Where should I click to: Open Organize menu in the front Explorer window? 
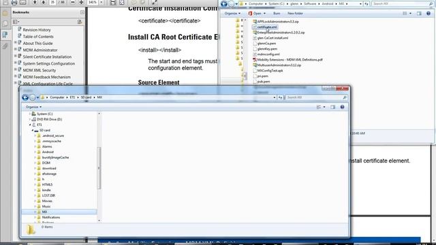point(33,107)
